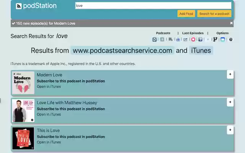Subscribe to Modern Love in podStation
The width and height of the screenshot is (245, 153).
tap(71, 81)
